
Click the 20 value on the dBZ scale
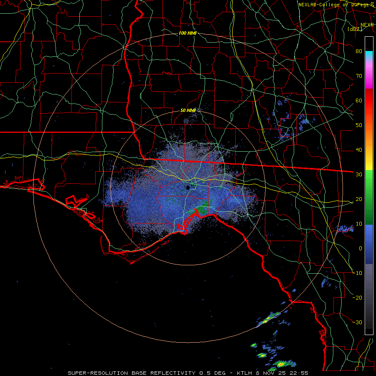point(359,199)
